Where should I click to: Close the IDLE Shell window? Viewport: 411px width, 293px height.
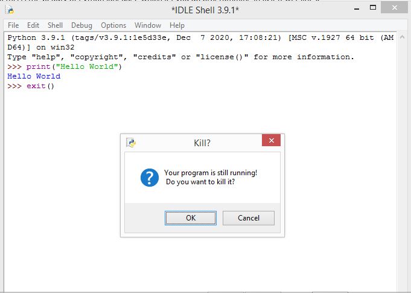395,8
